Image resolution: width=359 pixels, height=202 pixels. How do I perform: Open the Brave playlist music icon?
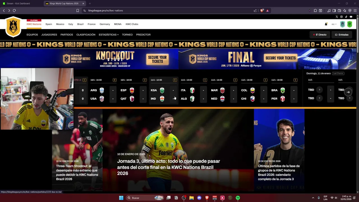point(329,11)
